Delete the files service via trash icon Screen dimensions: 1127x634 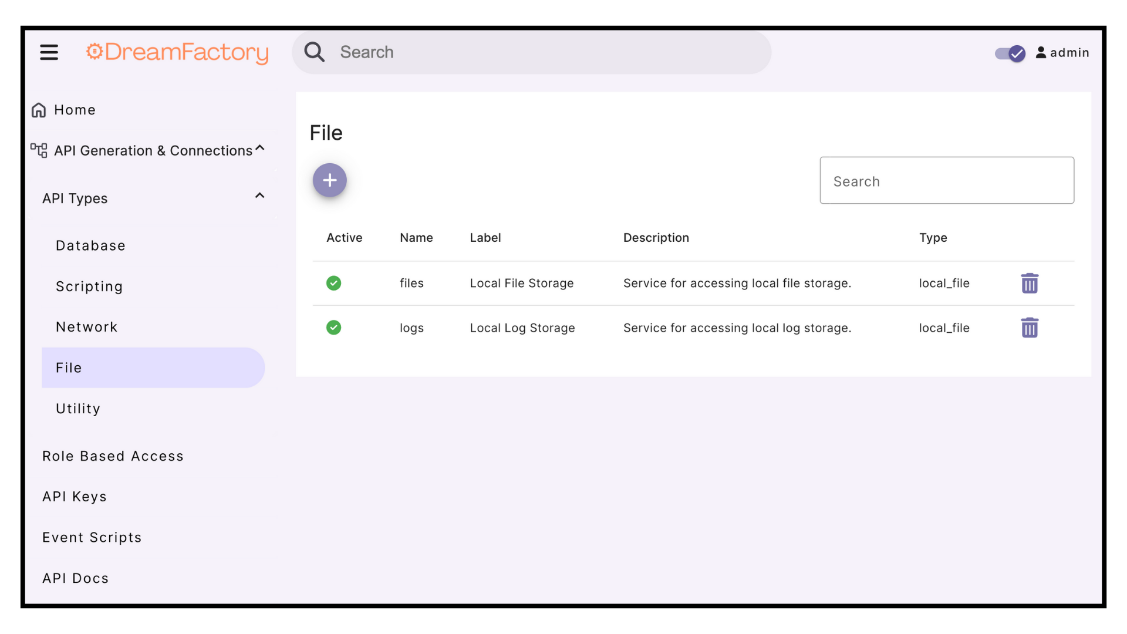pos(1029,284)
